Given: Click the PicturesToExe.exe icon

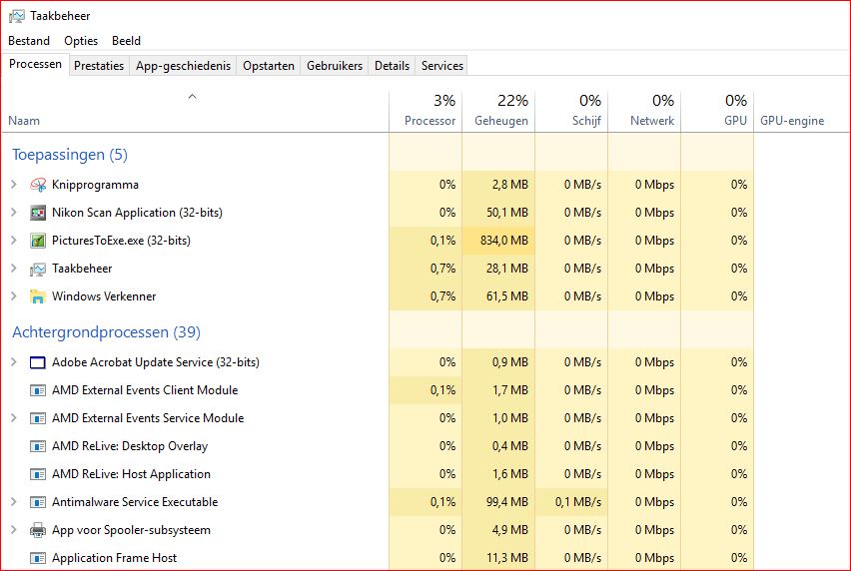Looking at the screenshot, I should point(37,241).
